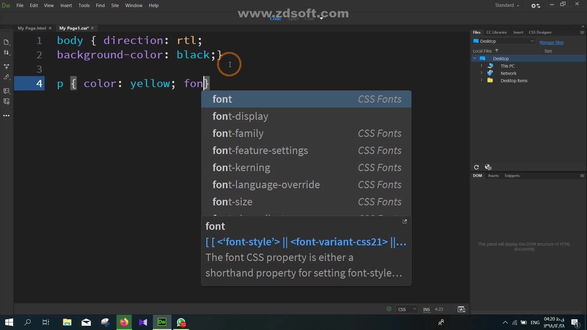Click the format source code icon
This screenshot has width=587, height=330.
click(6, 77)
